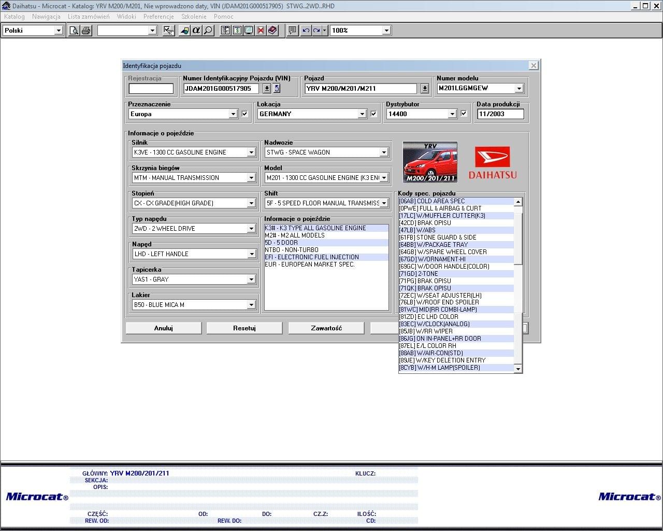Image resolution: width=663 pixels, height=531 pixels.
Task: Click the VIN number input field
Action: click(221, 89)
